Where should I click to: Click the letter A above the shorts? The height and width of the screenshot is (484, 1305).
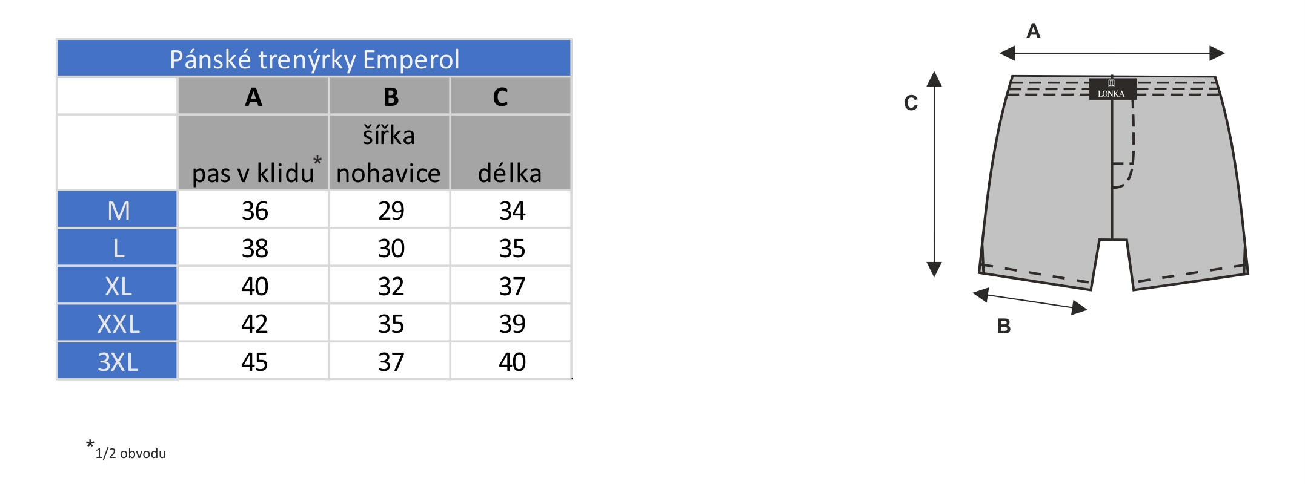(1034, 31)
